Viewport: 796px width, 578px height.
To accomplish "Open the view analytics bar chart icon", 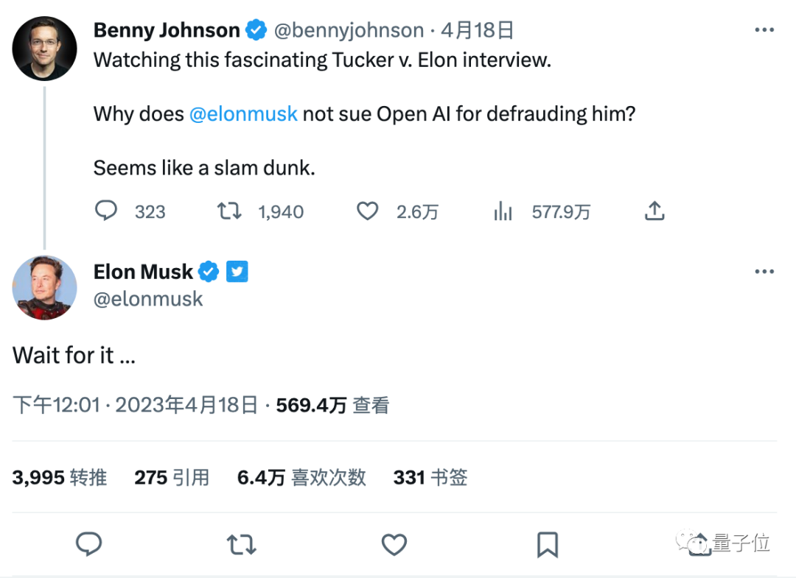I will tap(503, 211).
